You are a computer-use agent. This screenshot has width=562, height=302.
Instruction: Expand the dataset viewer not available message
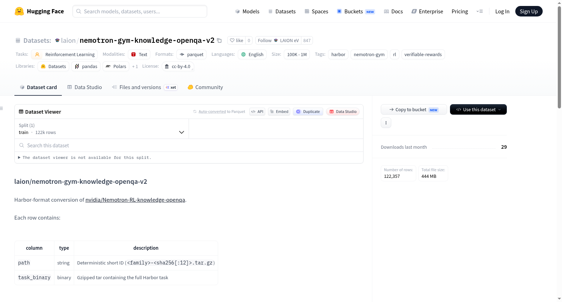tap(85, 157)
